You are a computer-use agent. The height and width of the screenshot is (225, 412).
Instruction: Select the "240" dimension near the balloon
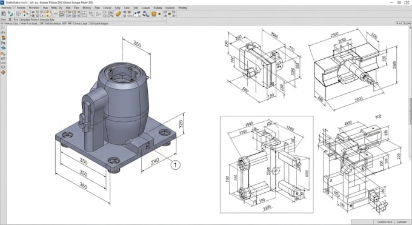tap(154, 161)
